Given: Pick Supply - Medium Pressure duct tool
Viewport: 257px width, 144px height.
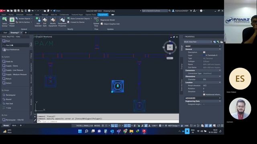Looking at the screenshot, I should [x=14, y=74].
